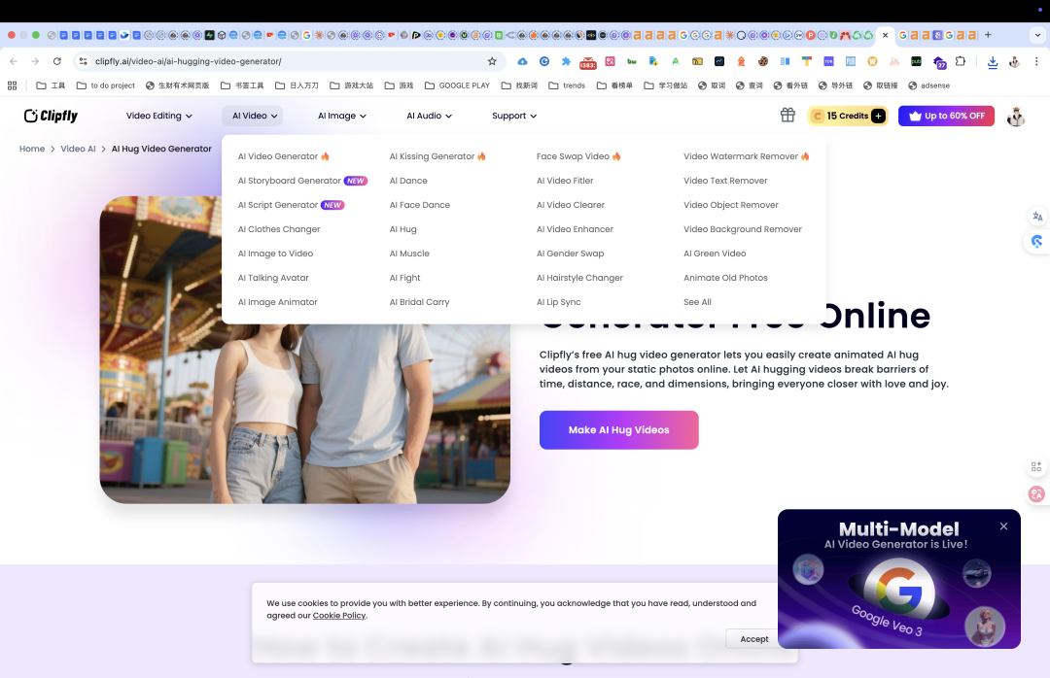Click the Clipfly logo
Viewport: 1050px width, 678px height.
click(x=51, y=116)
